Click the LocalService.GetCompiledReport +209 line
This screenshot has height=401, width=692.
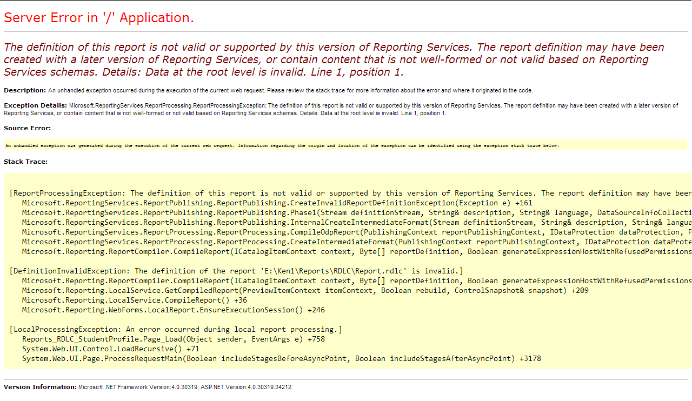point(305,290)
